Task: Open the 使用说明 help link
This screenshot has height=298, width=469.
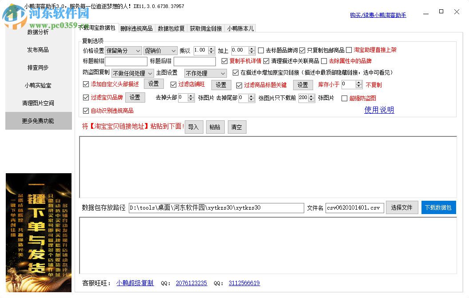Action: point(378,110)
